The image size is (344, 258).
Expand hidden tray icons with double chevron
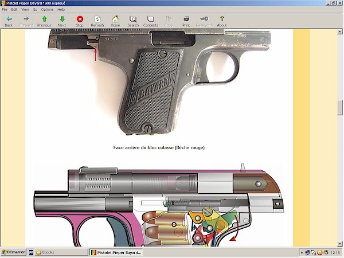tap(302, 253)
